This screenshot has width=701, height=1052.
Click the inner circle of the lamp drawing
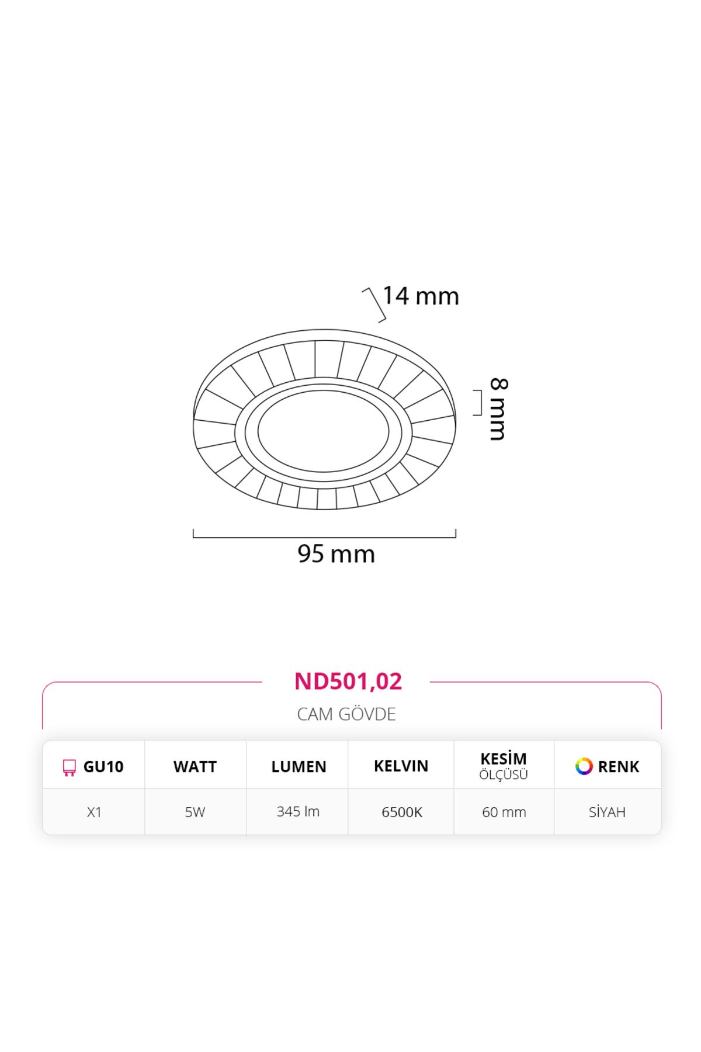(x=323, y=431)
